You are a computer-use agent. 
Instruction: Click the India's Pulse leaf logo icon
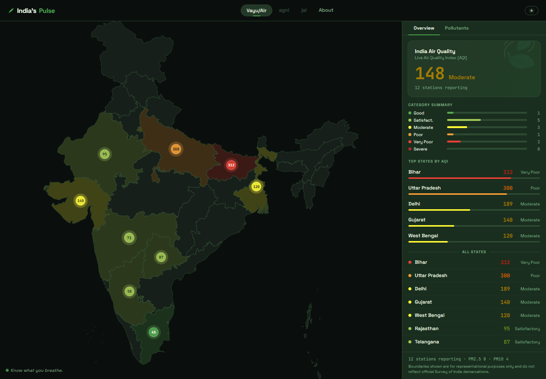tap(11, 11)
